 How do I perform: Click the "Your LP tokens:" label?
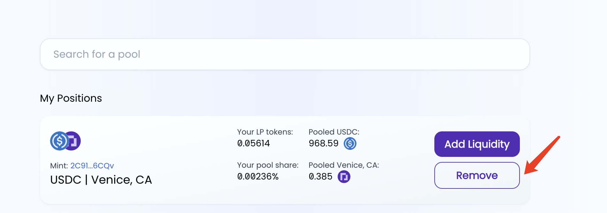[x=265, y=132]
